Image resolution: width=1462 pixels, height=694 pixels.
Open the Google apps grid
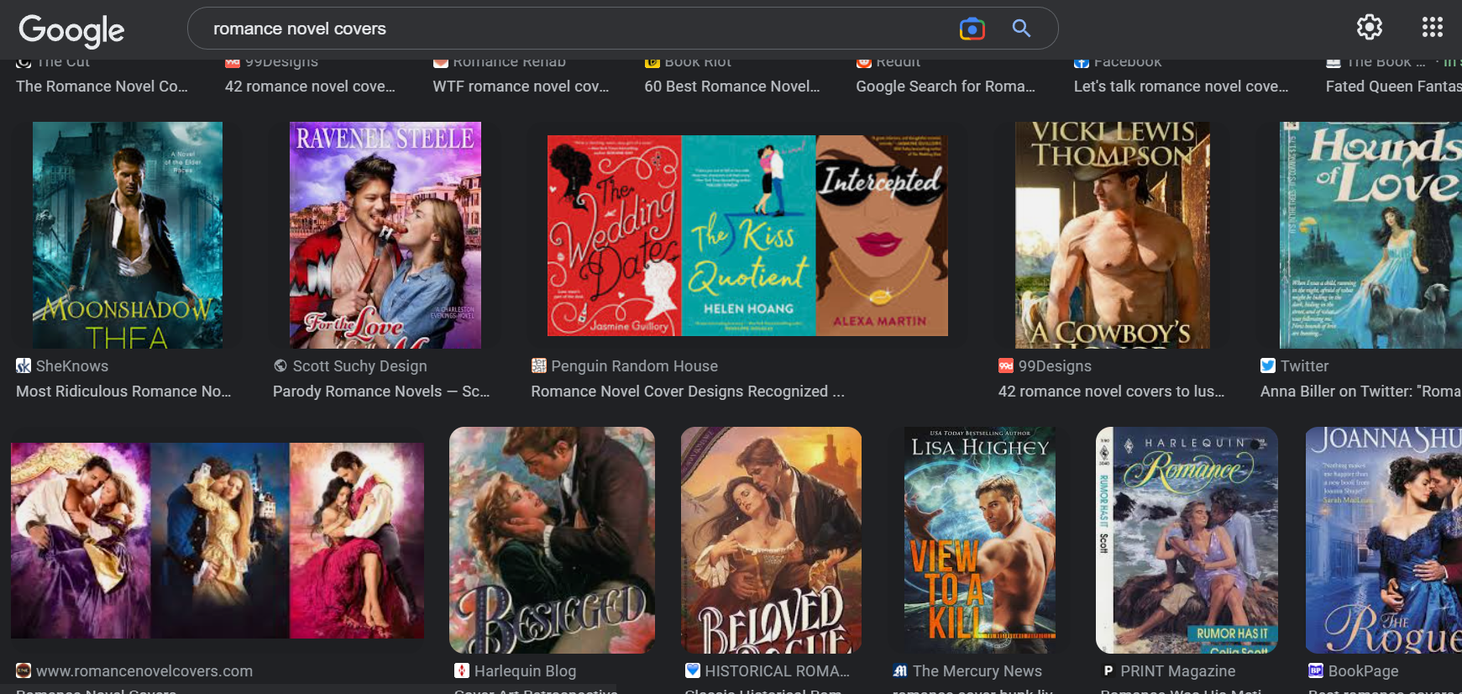point(1432,28)
